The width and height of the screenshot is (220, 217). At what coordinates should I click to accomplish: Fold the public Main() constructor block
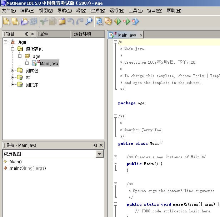[x=115, y=163]
